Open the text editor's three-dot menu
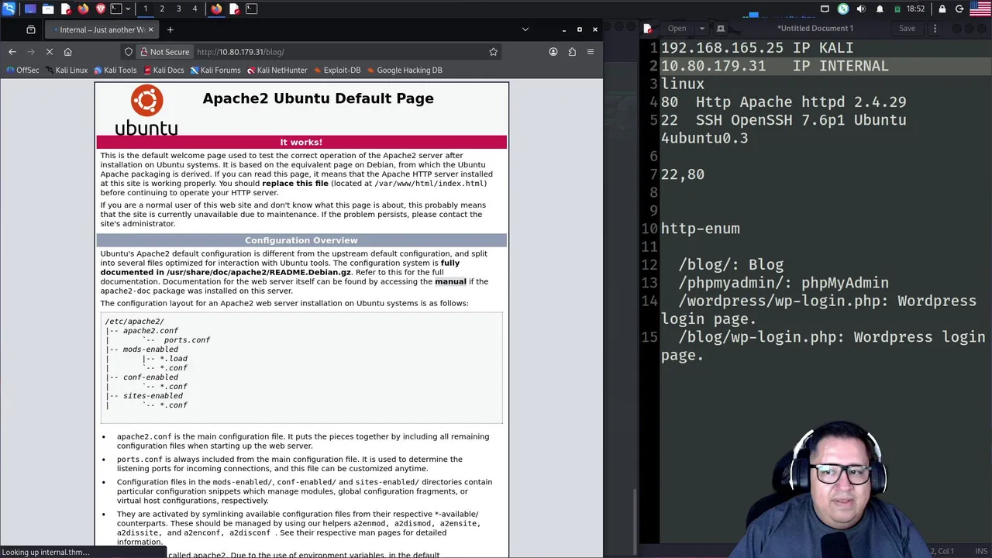This screenshot has height=558, width=992. pyautogui.click(x=935, y=29)
